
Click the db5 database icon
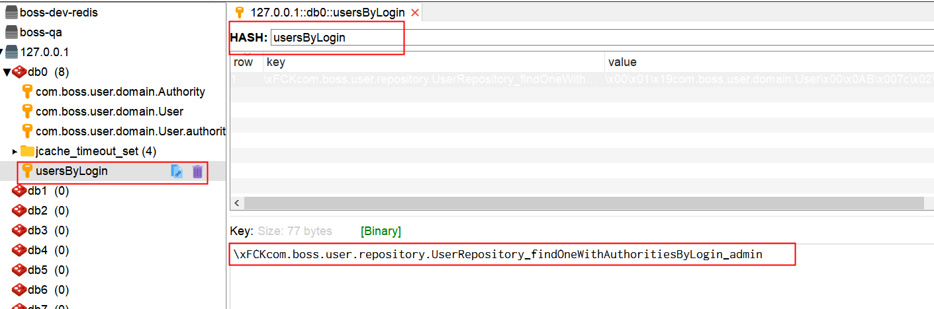click(x=19, y=270)
